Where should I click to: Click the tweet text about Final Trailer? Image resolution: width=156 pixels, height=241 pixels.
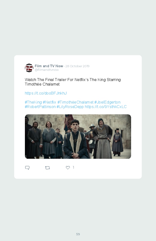73,82
